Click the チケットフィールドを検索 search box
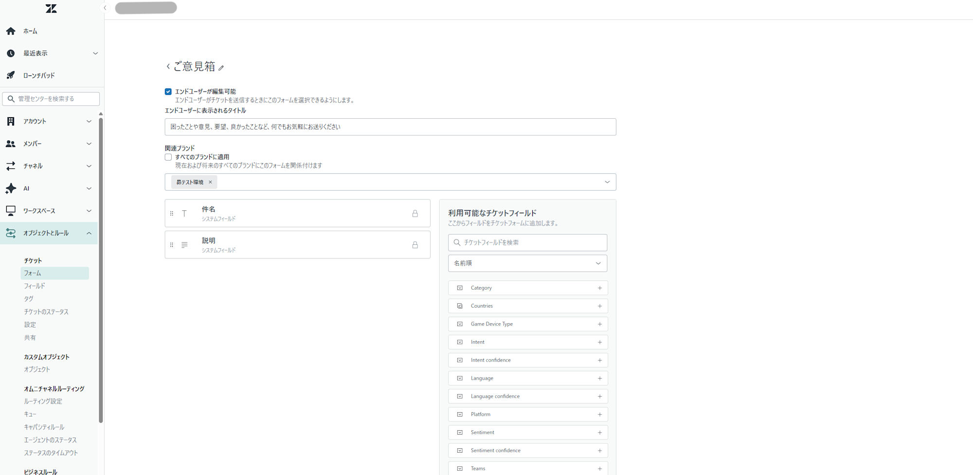The image size is (973, 475). [527, 242]
